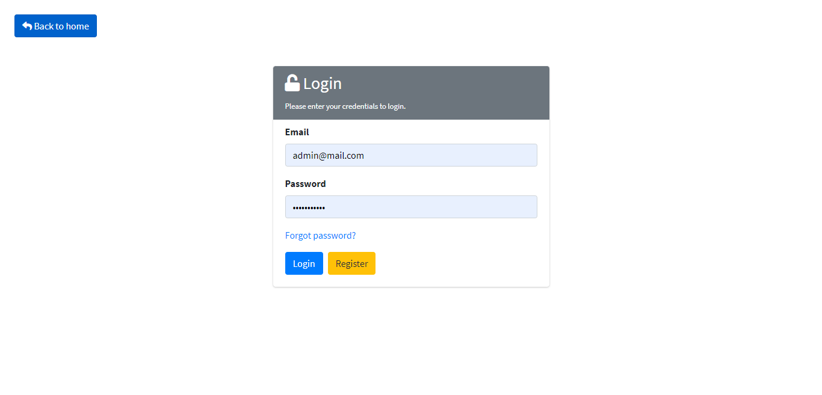Focus the Email input field
Screen dimensions: 822x395
pyautogui.click(x=411, y=155)
